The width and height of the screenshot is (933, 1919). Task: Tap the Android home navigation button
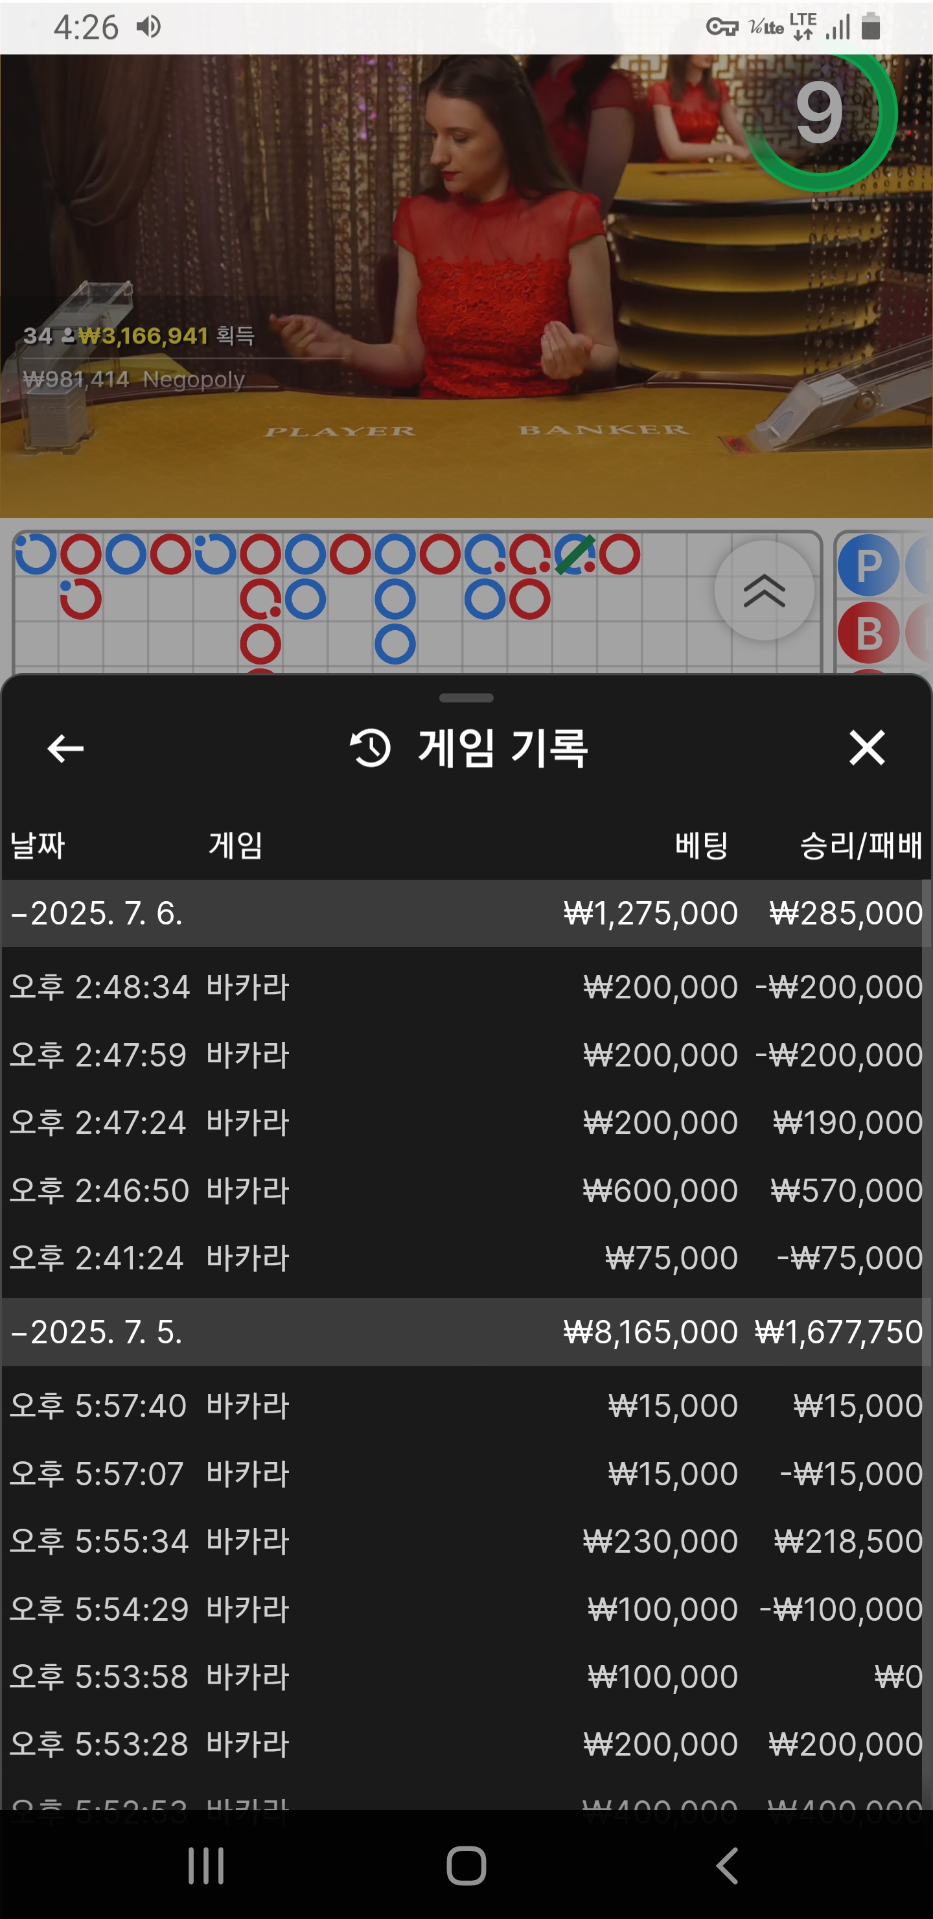tap(466, 1865)
